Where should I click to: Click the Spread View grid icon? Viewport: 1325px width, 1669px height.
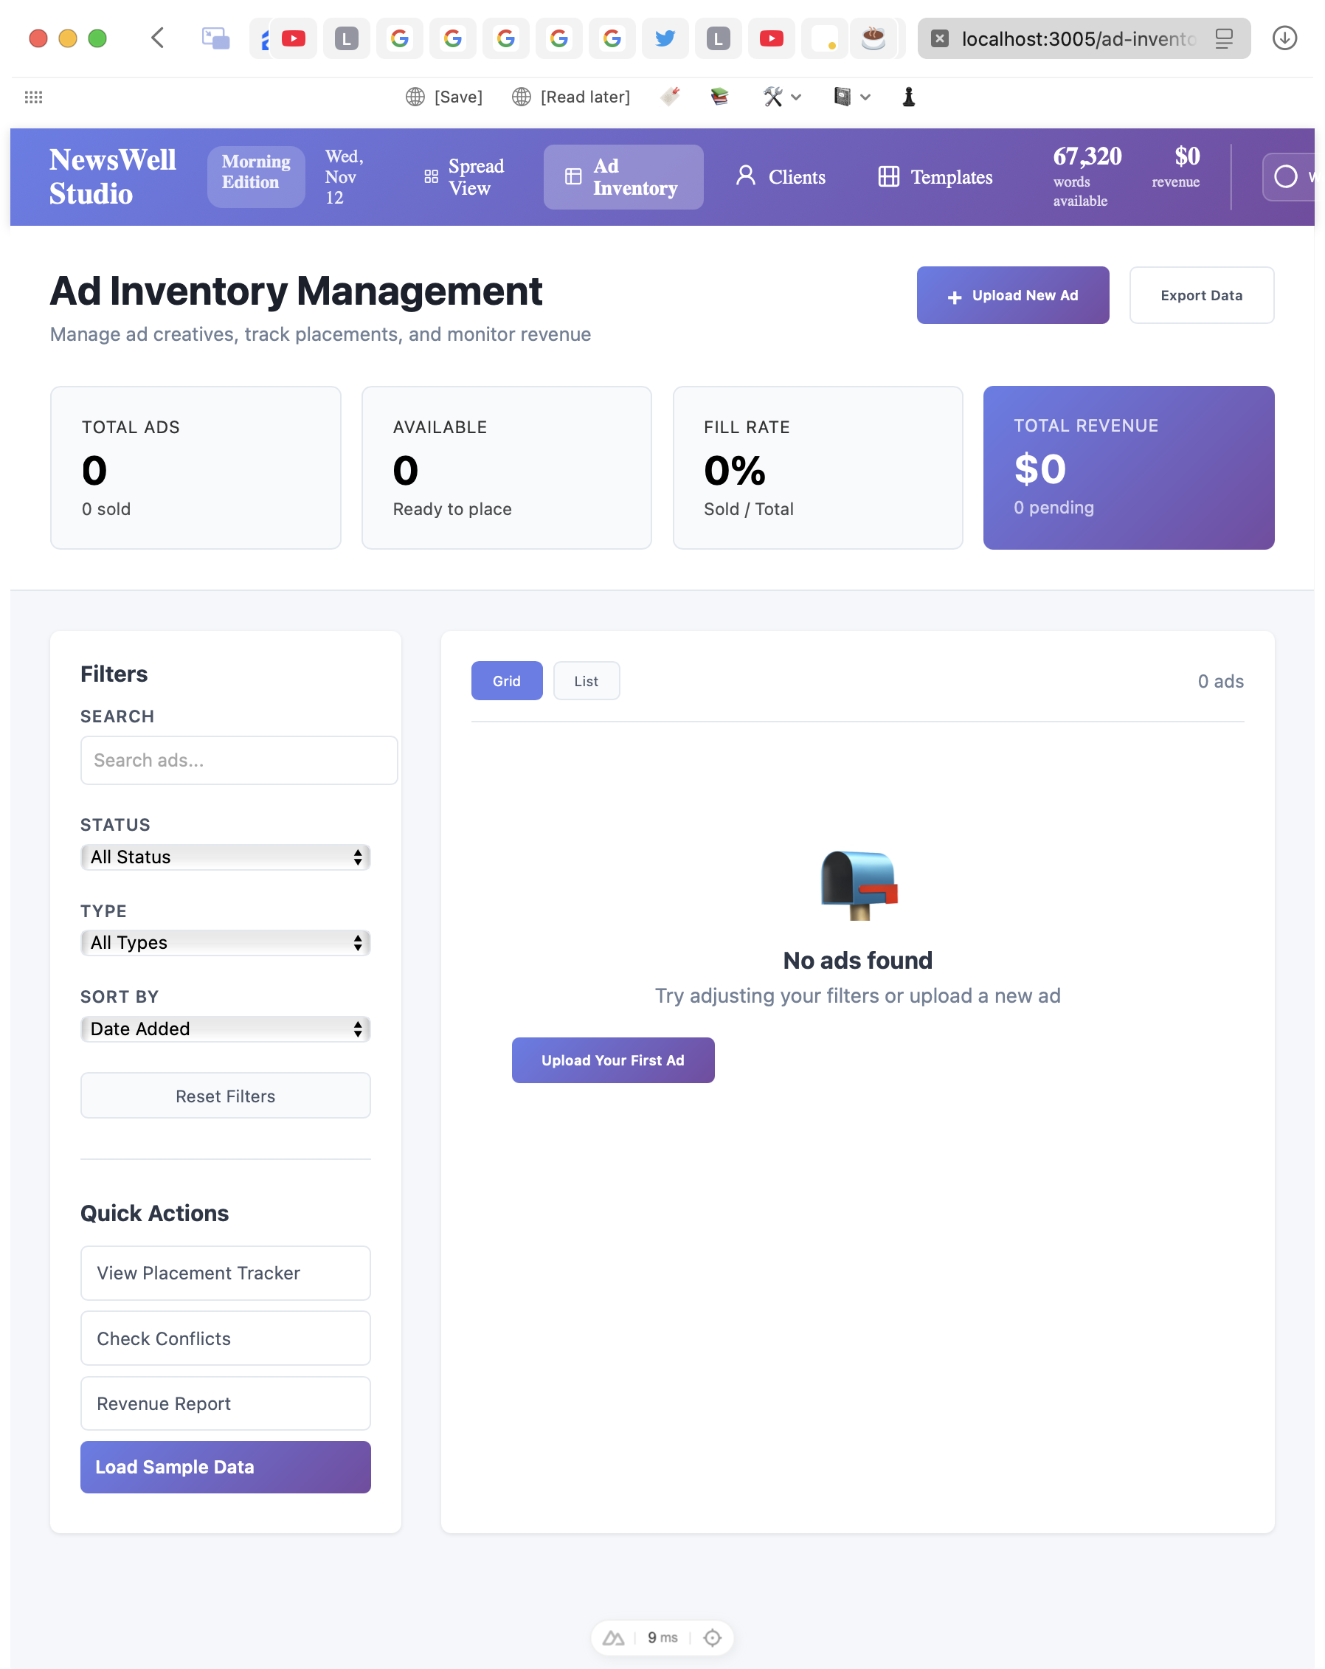click(x=431, y=177)
